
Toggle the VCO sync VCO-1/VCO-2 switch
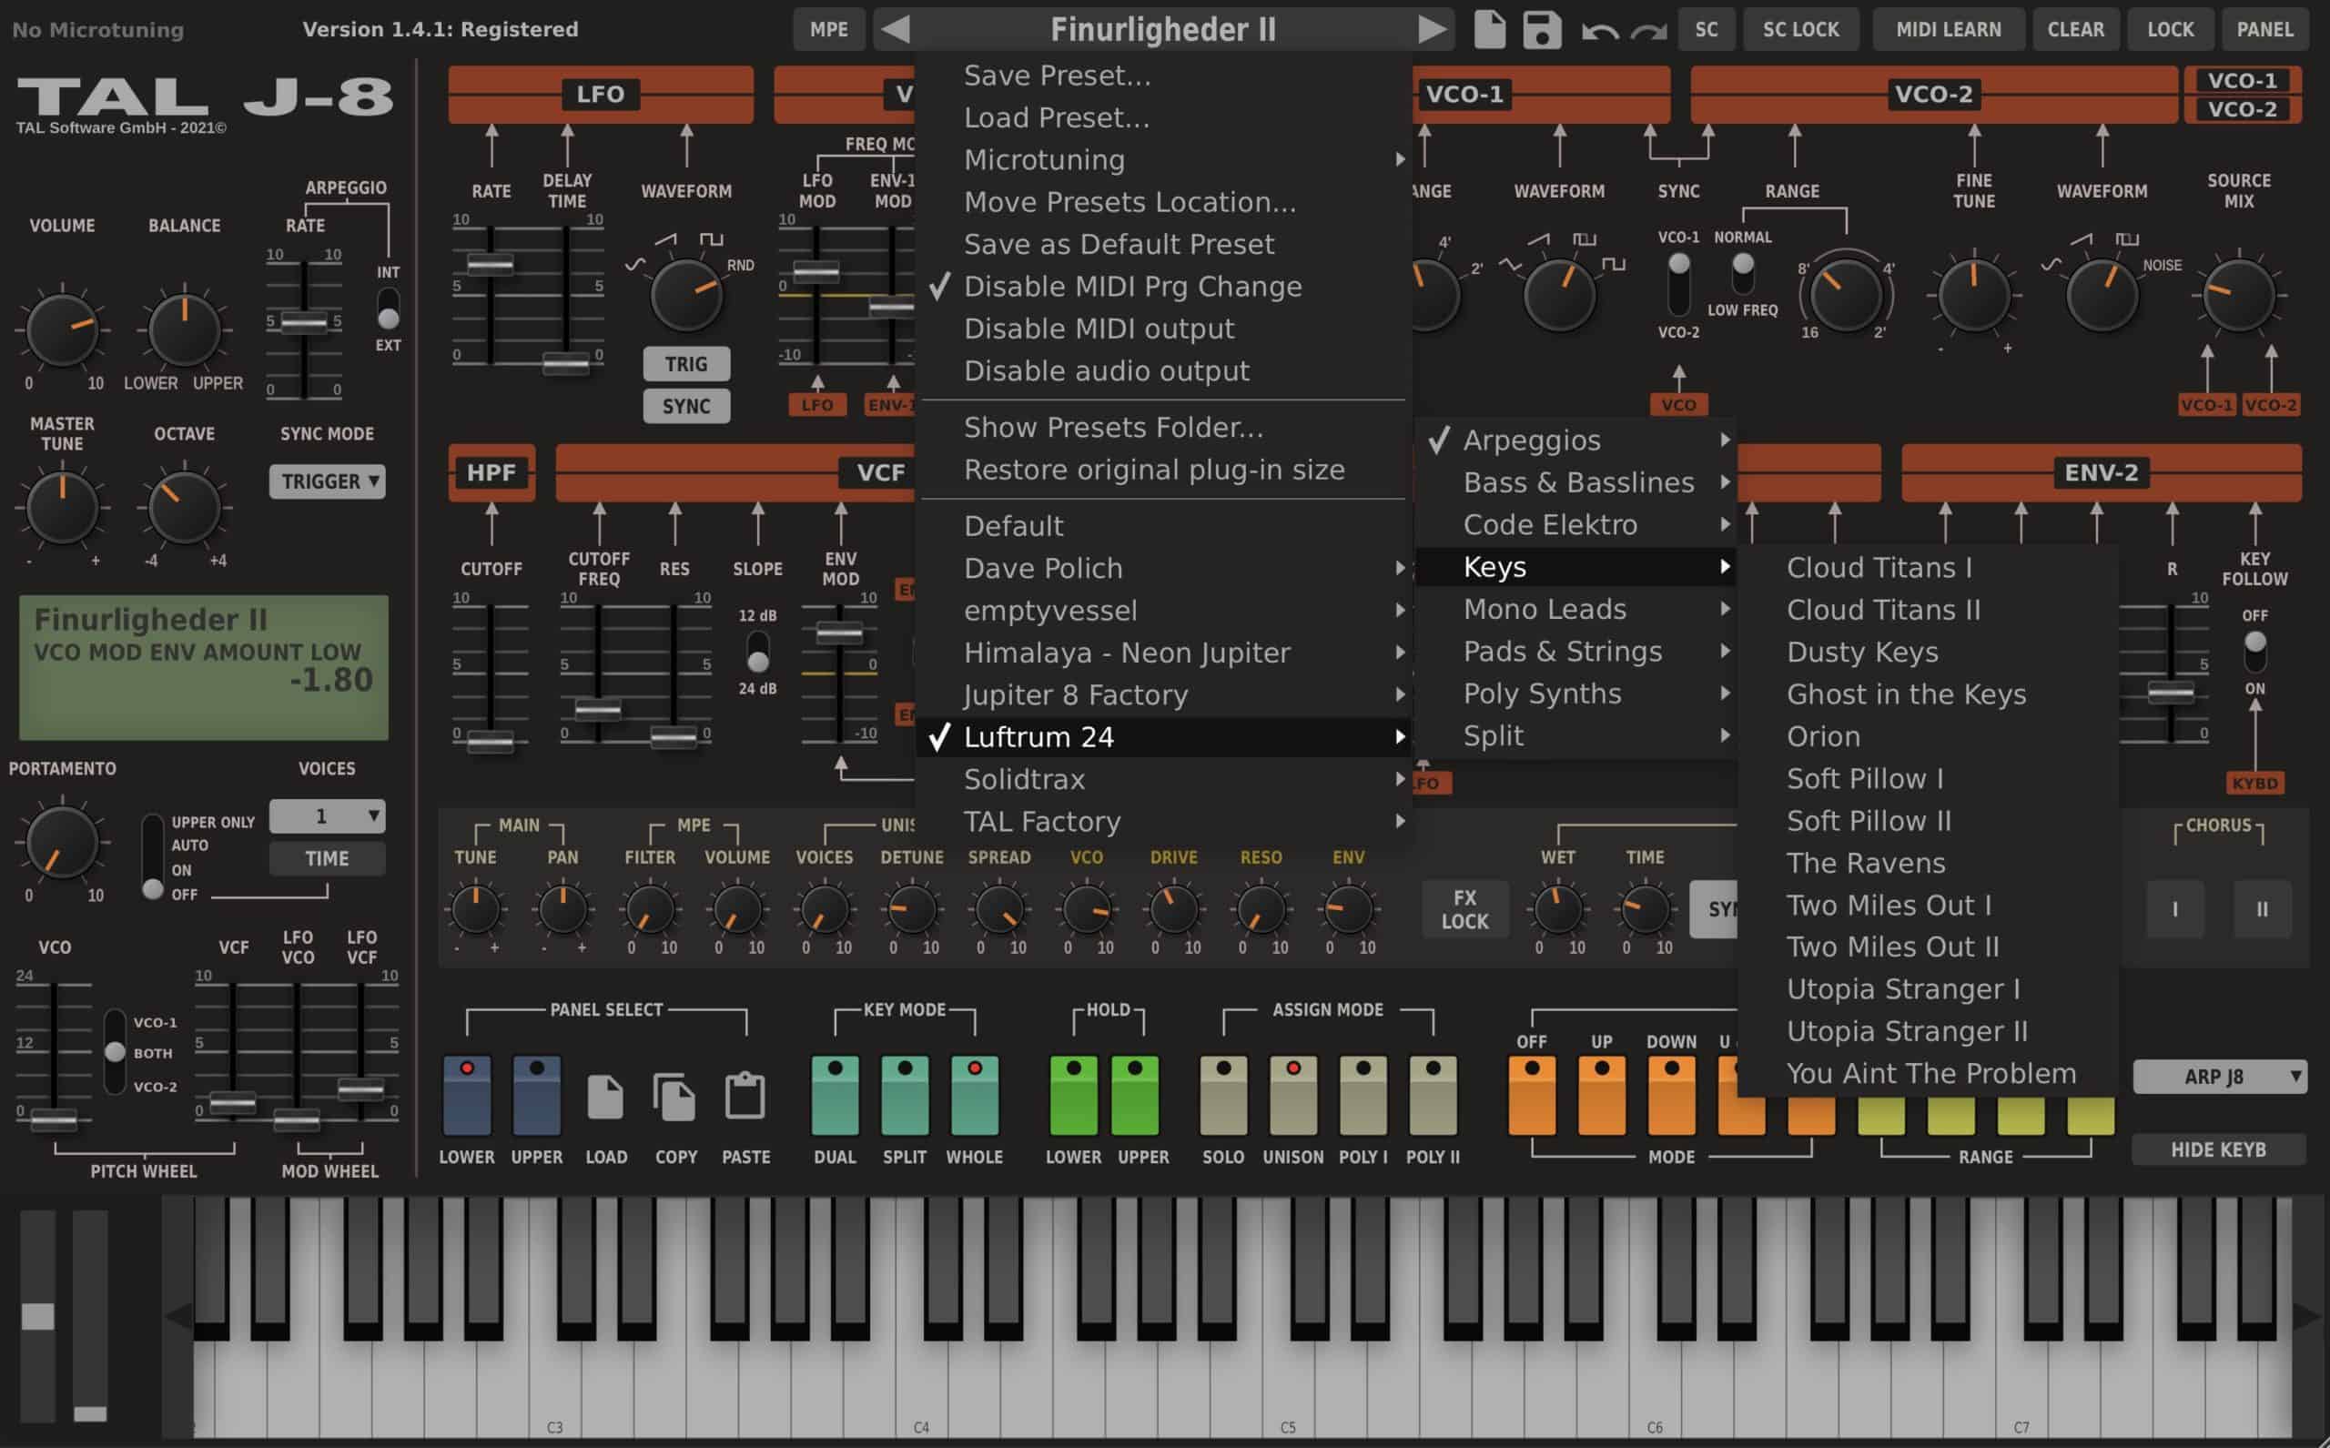point(1679,283)
